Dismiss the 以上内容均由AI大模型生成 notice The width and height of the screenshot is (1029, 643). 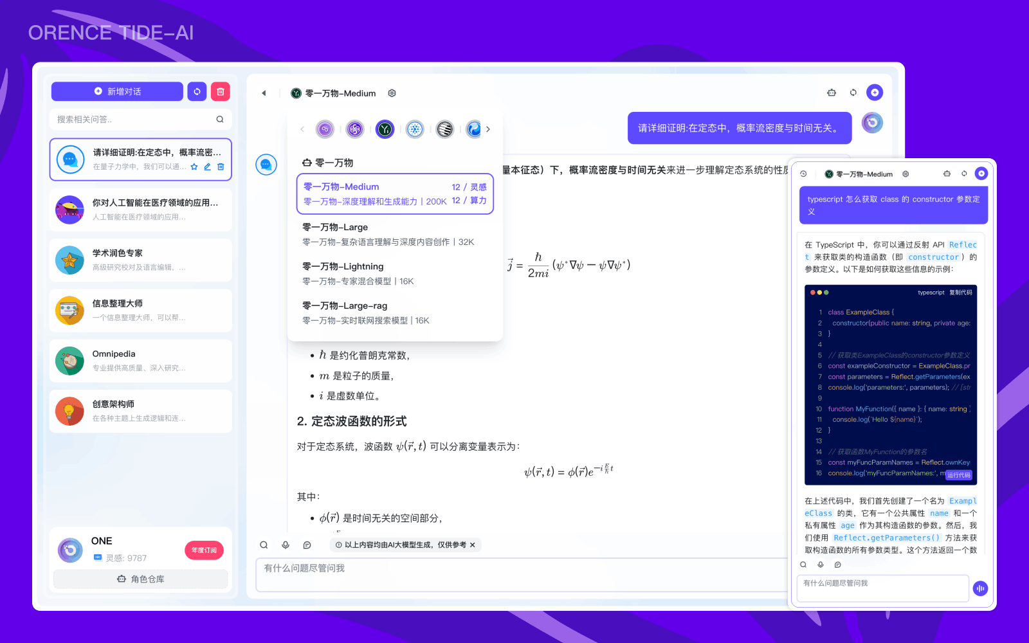(473, 545)
